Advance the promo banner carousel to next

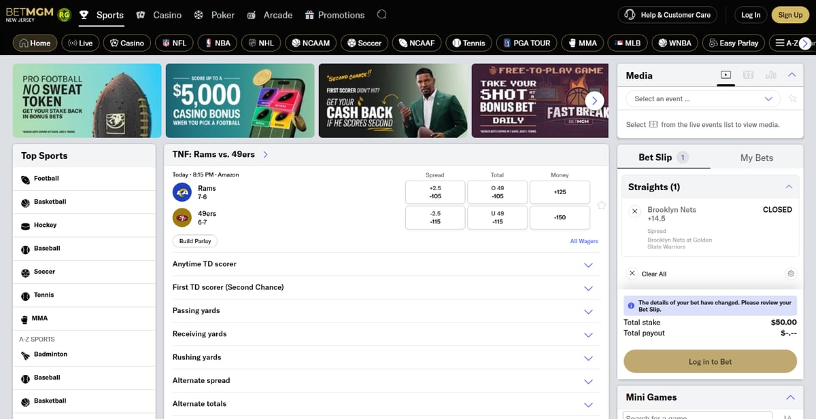pos(594,101)
